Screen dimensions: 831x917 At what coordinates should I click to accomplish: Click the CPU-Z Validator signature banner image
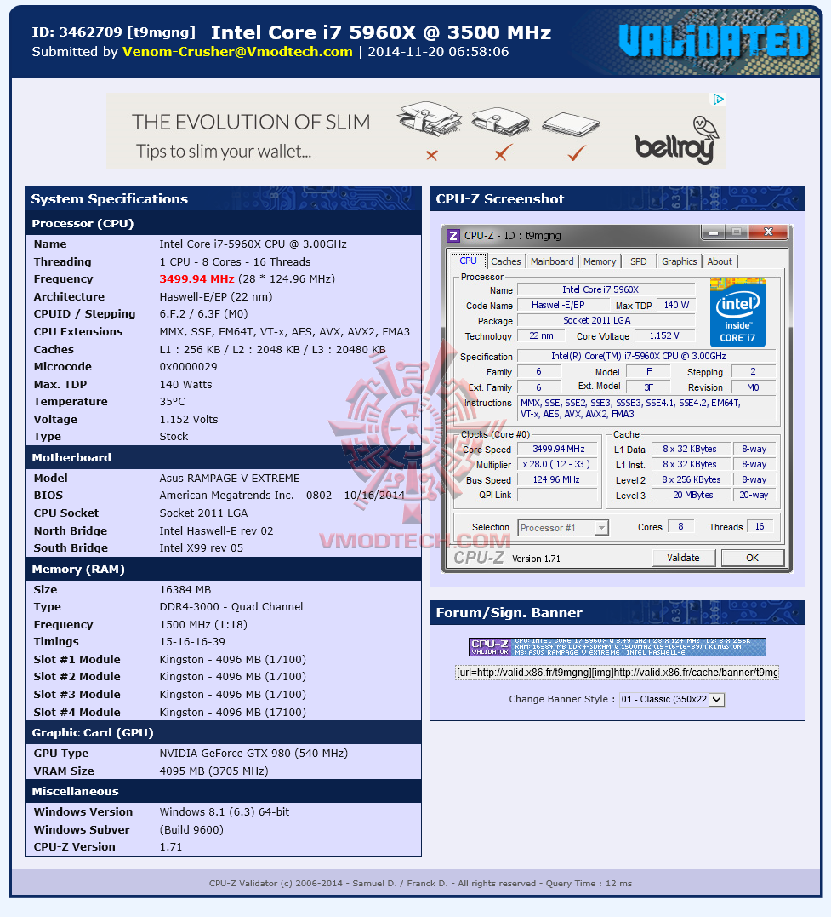coord(617,647)
